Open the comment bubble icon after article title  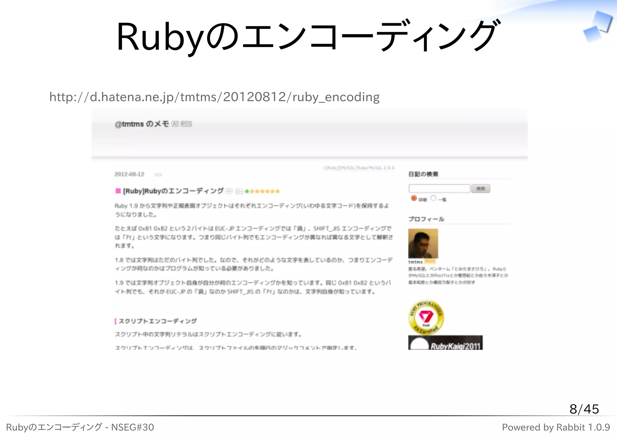click(x=229, y=191)
